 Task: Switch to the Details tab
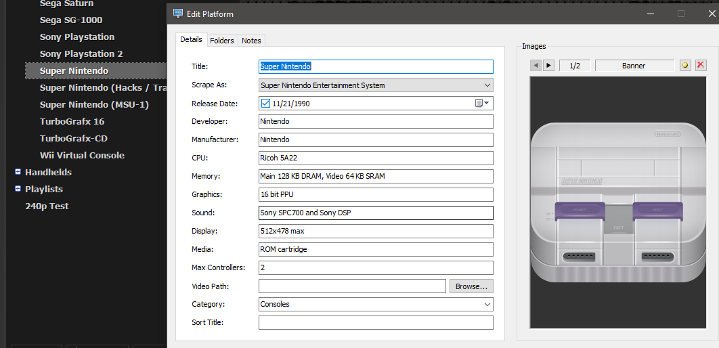pyautogui.click(x=191, y=39)
